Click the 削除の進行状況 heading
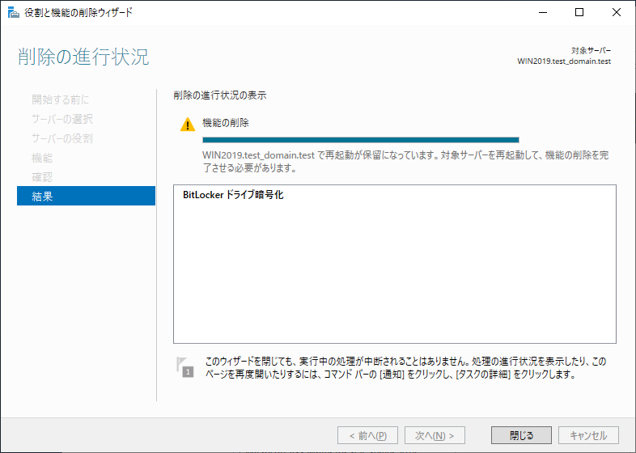636x453 pixels. pyautogui.click(x=83, y=57)
